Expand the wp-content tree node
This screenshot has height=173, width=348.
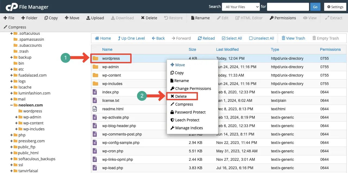pyautogui.click(x=17, y=123)
